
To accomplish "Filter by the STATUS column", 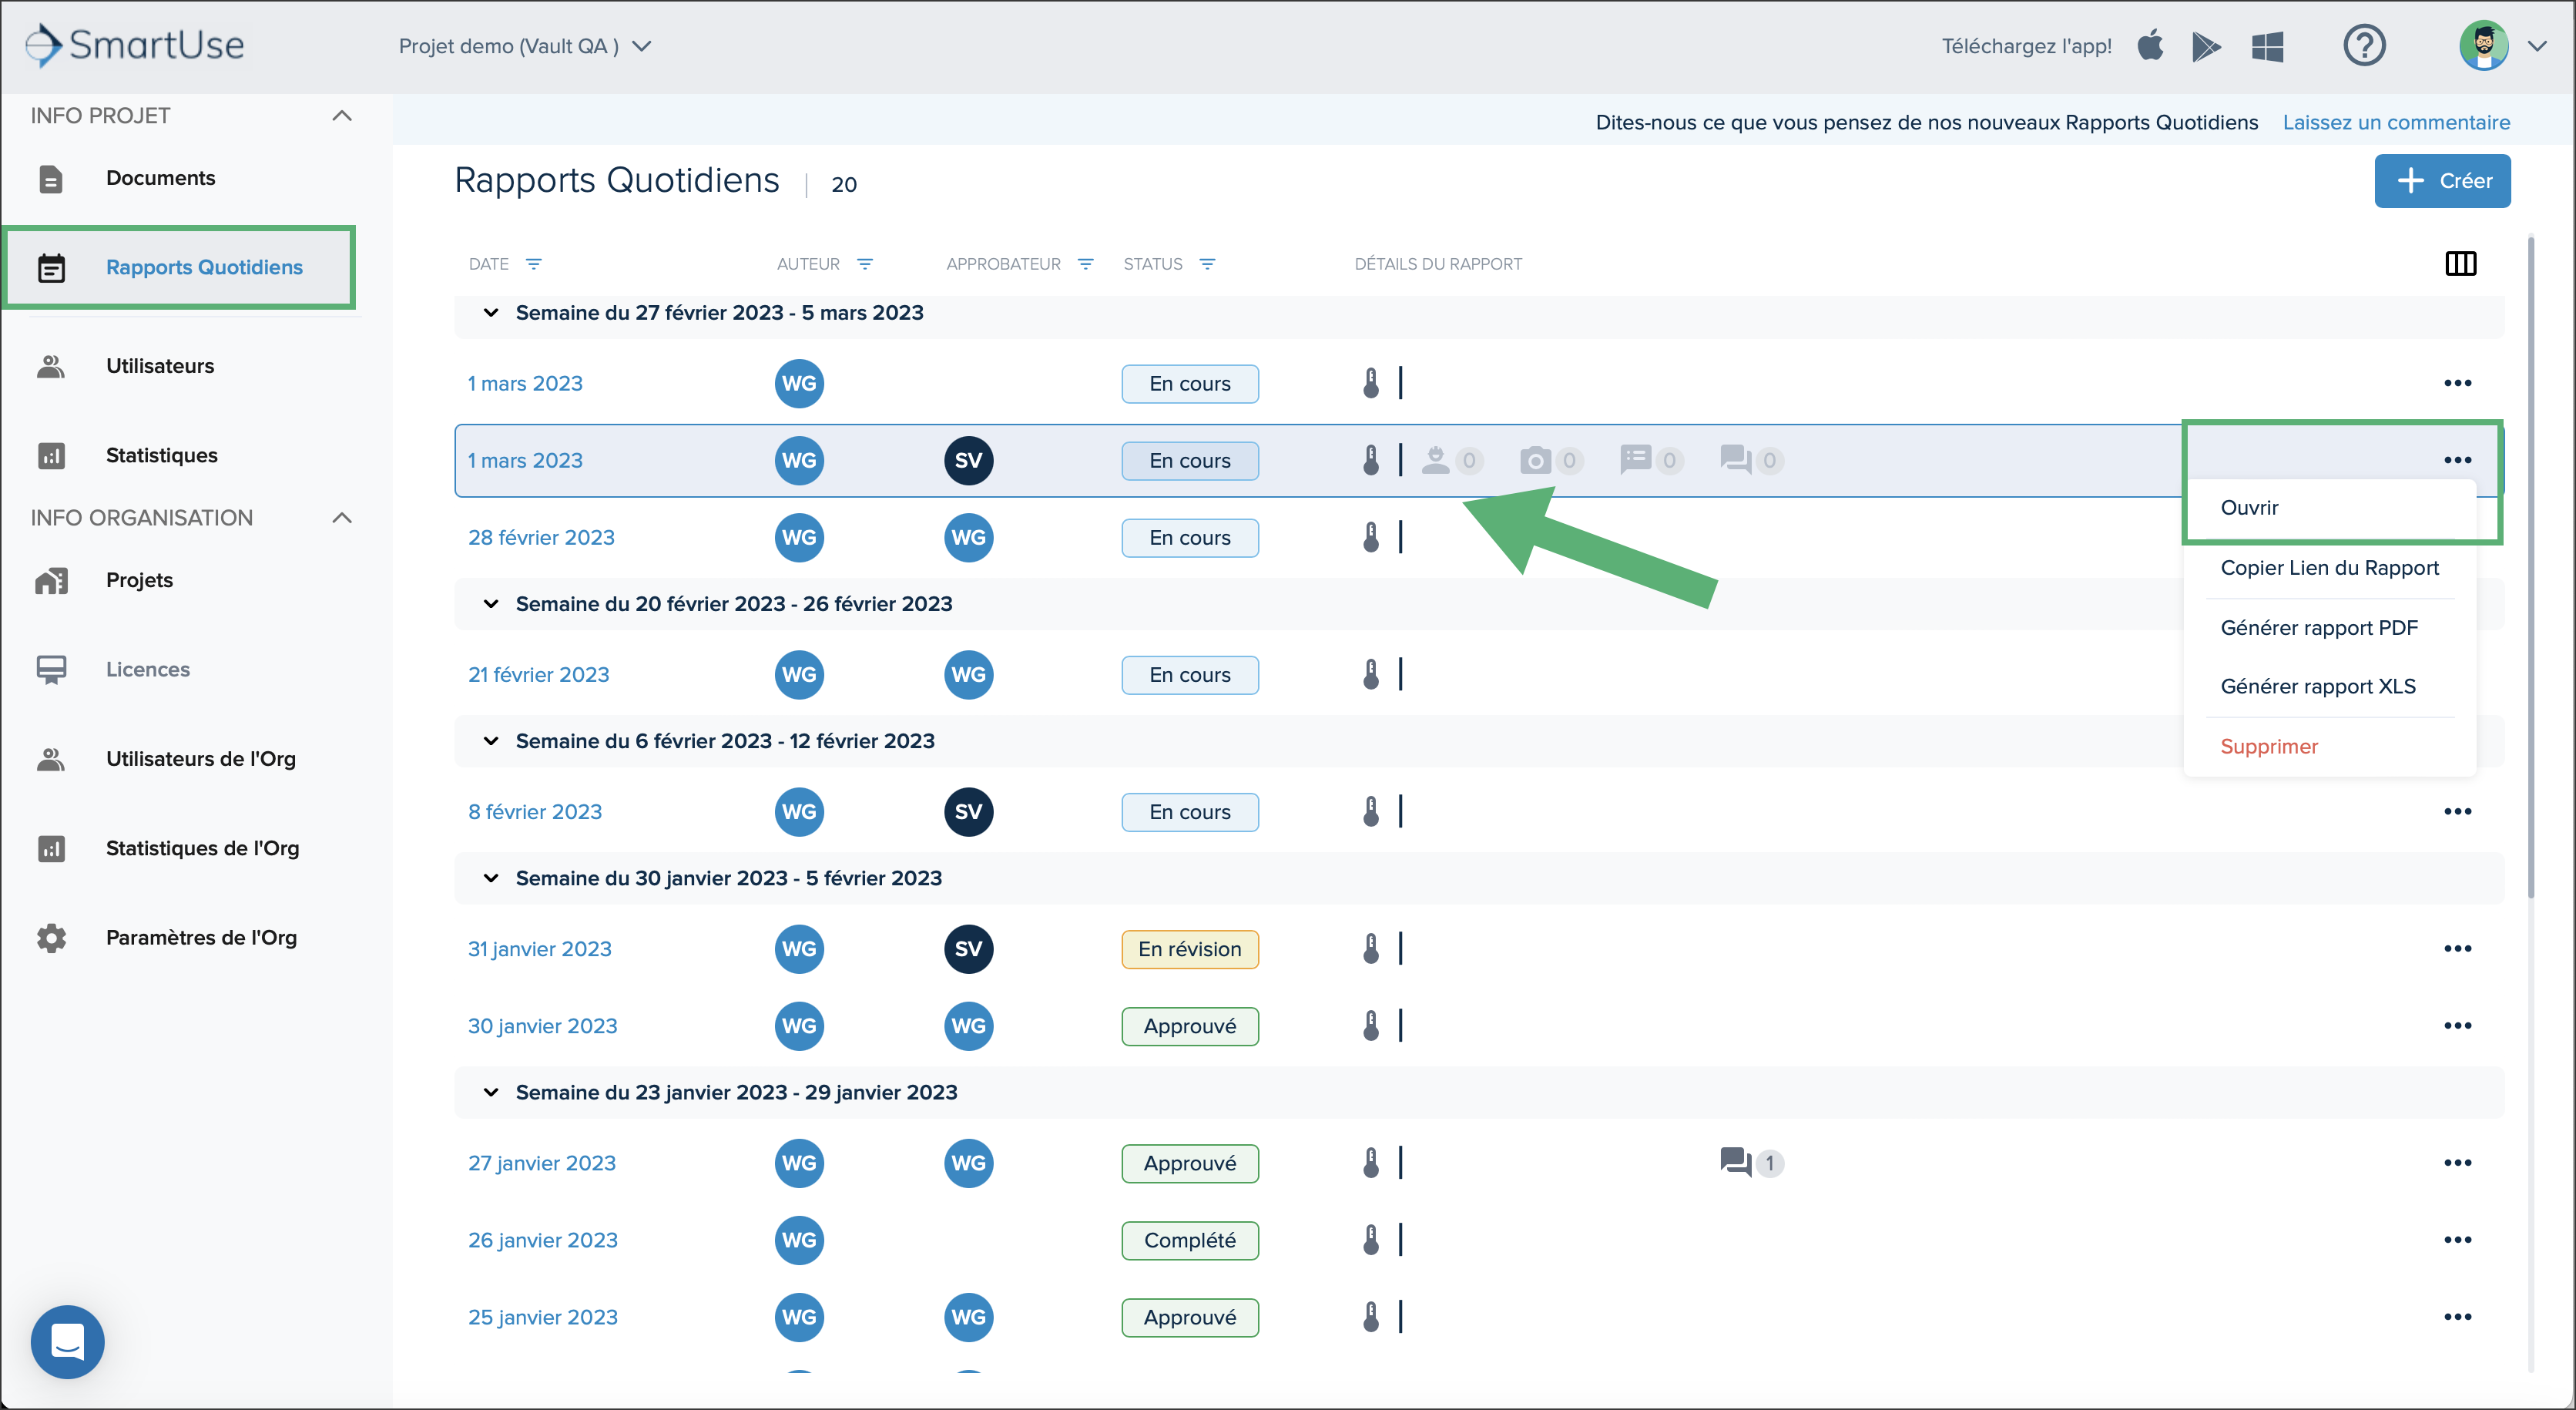I will [x=1207, y=264].
